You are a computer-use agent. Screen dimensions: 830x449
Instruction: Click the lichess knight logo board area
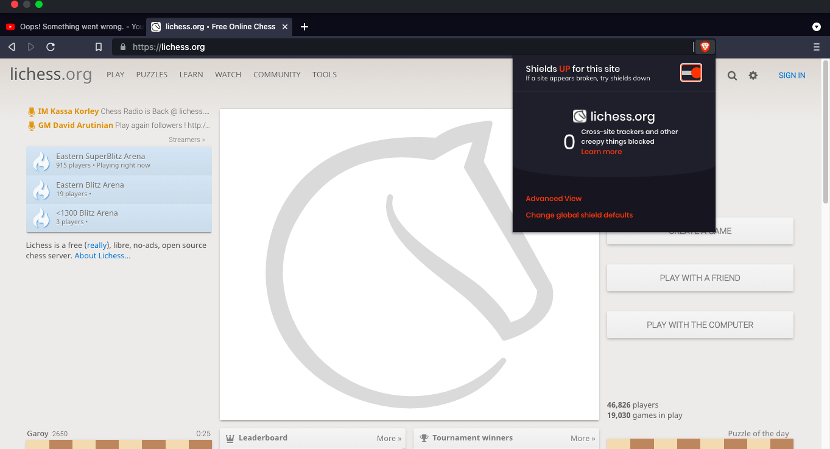[x=409, y=264]
